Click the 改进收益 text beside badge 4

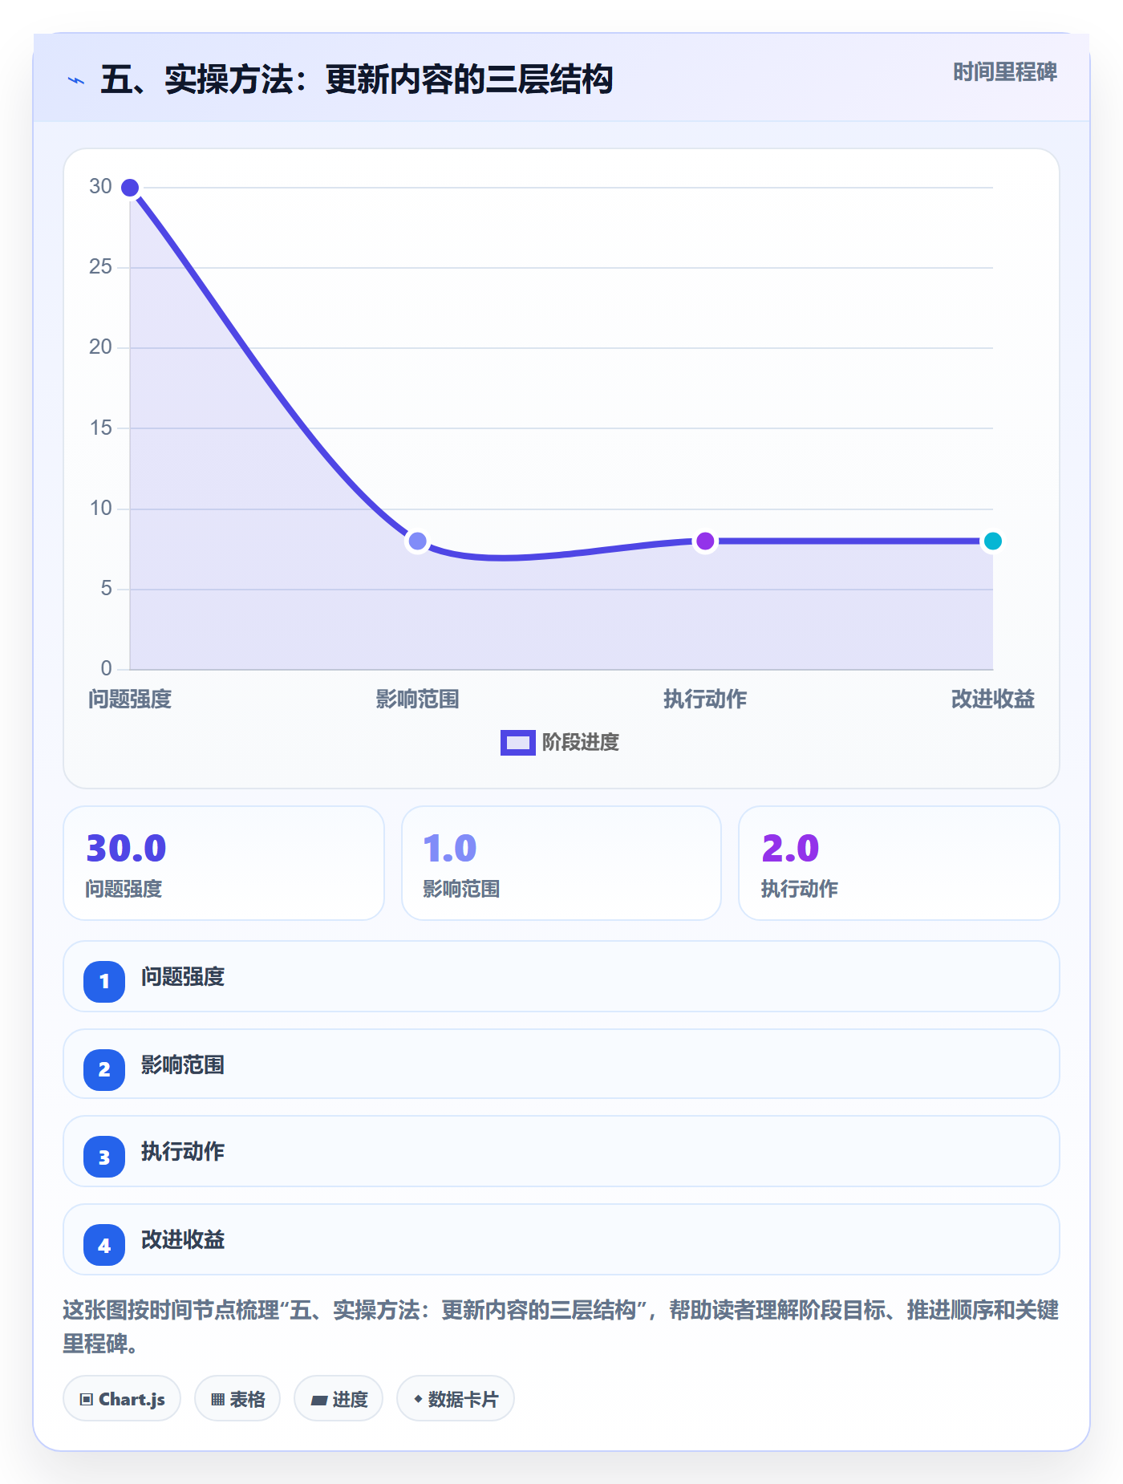coord(183,1240)
